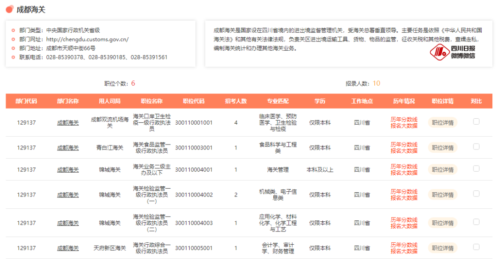Click the 招考人数 column header

[236, 101]
